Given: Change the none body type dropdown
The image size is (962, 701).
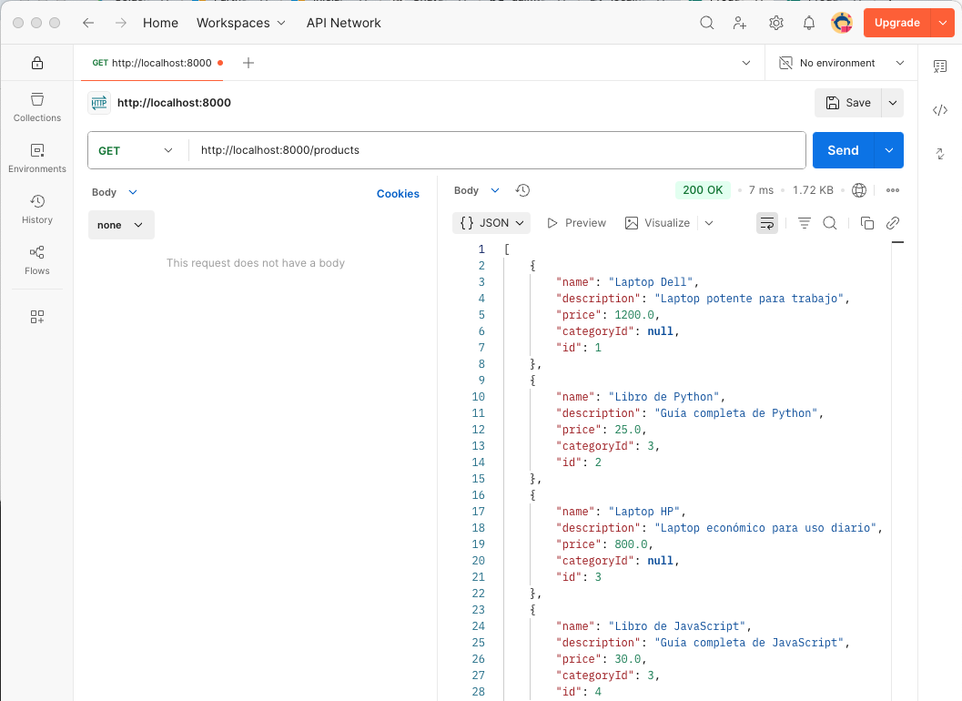Looking at the screenshot, I should pos(121,225).
